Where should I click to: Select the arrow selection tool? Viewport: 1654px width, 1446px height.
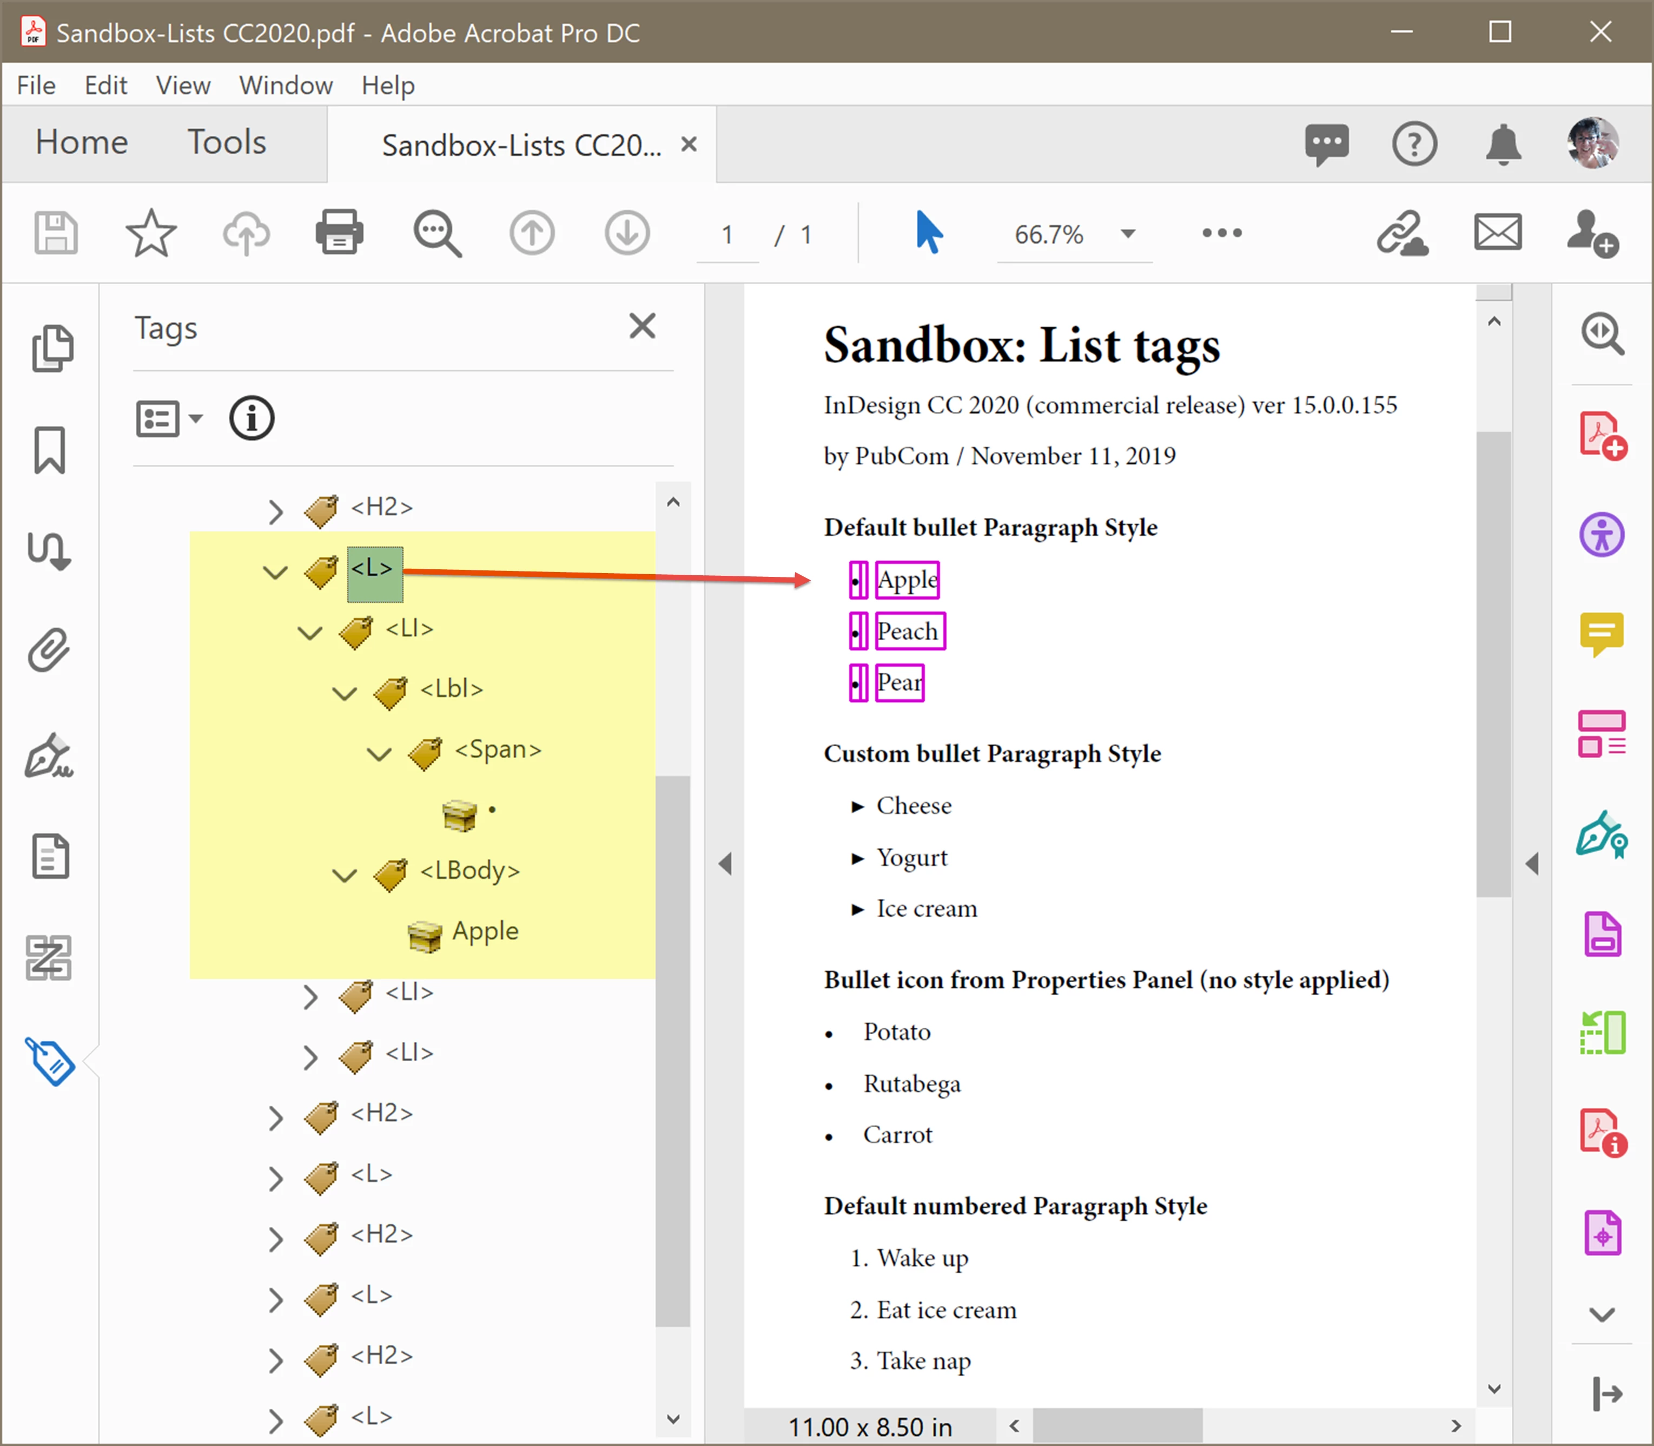pyautogui.click(x=928, y=233)
